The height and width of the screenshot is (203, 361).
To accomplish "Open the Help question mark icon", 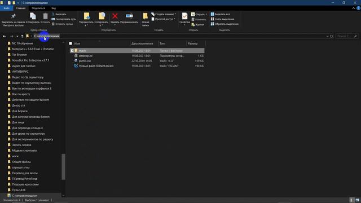I will pos(359,8).
